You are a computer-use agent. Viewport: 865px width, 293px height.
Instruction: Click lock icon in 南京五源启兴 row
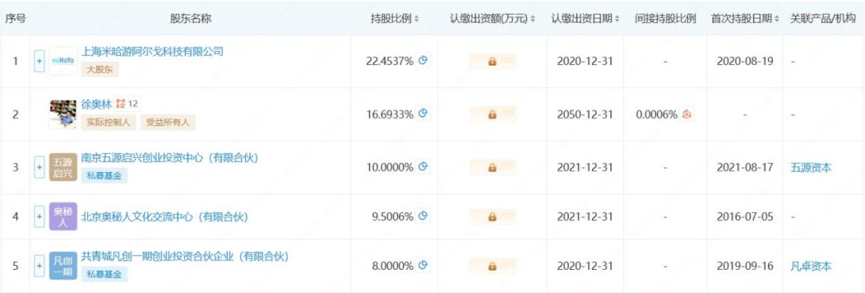[492, 167]
